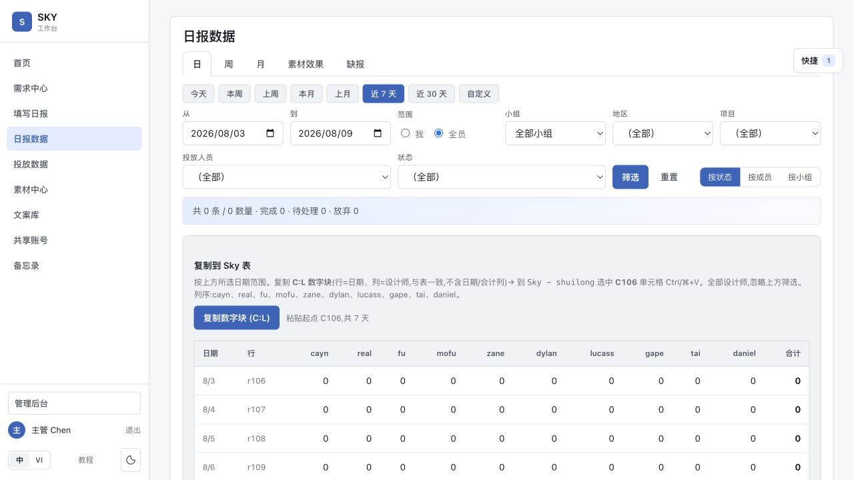The height and width of the screenshot is (480, 854).
Task: Reset filters with 重置 button
Action: tap(669, 177)
